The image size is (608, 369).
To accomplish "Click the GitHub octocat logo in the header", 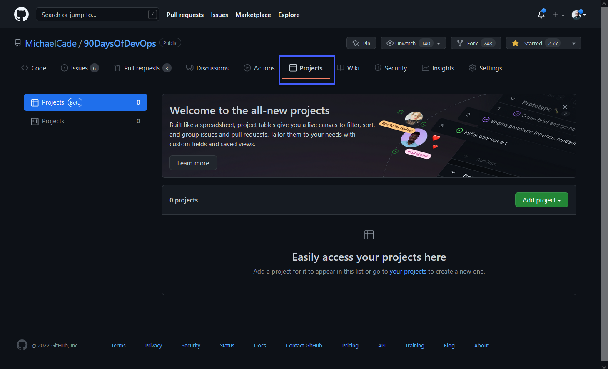I will point(21,14).
